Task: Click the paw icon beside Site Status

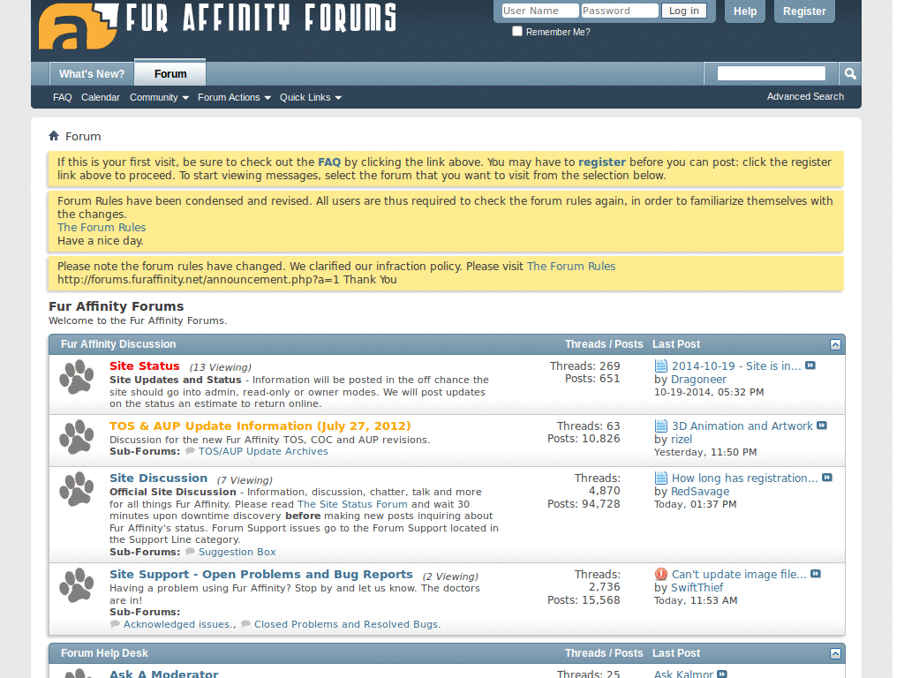Action: (77, 376)
